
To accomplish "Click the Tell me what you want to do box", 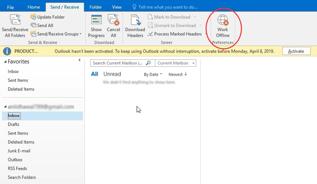I will [x=165, y=7].
